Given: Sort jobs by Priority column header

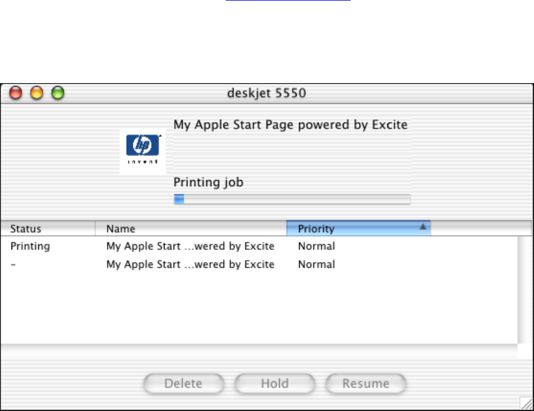Looking at the screenshot, I should point(359,228).
